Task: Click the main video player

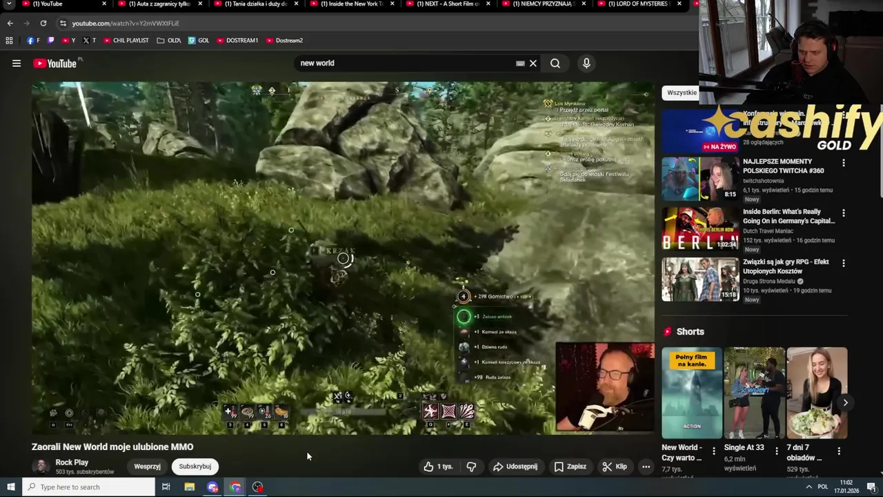Action: point(343,258)
